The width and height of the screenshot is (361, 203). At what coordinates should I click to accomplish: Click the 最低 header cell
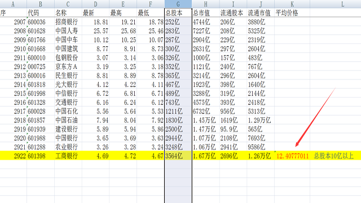click(151, 13)
